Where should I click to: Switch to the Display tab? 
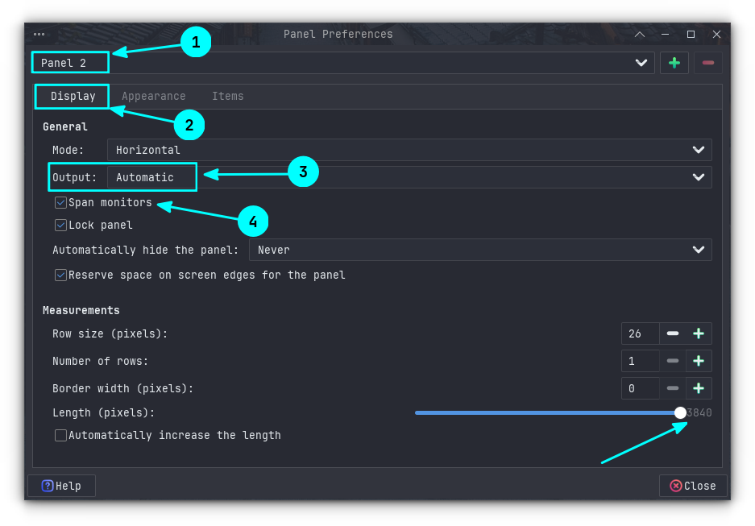pyautogui.click(x=73, y=96)
